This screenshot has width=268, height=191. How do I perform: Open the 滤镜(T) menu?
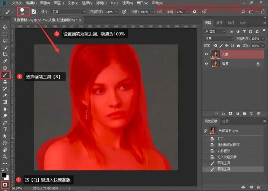[x=101, y=3]
